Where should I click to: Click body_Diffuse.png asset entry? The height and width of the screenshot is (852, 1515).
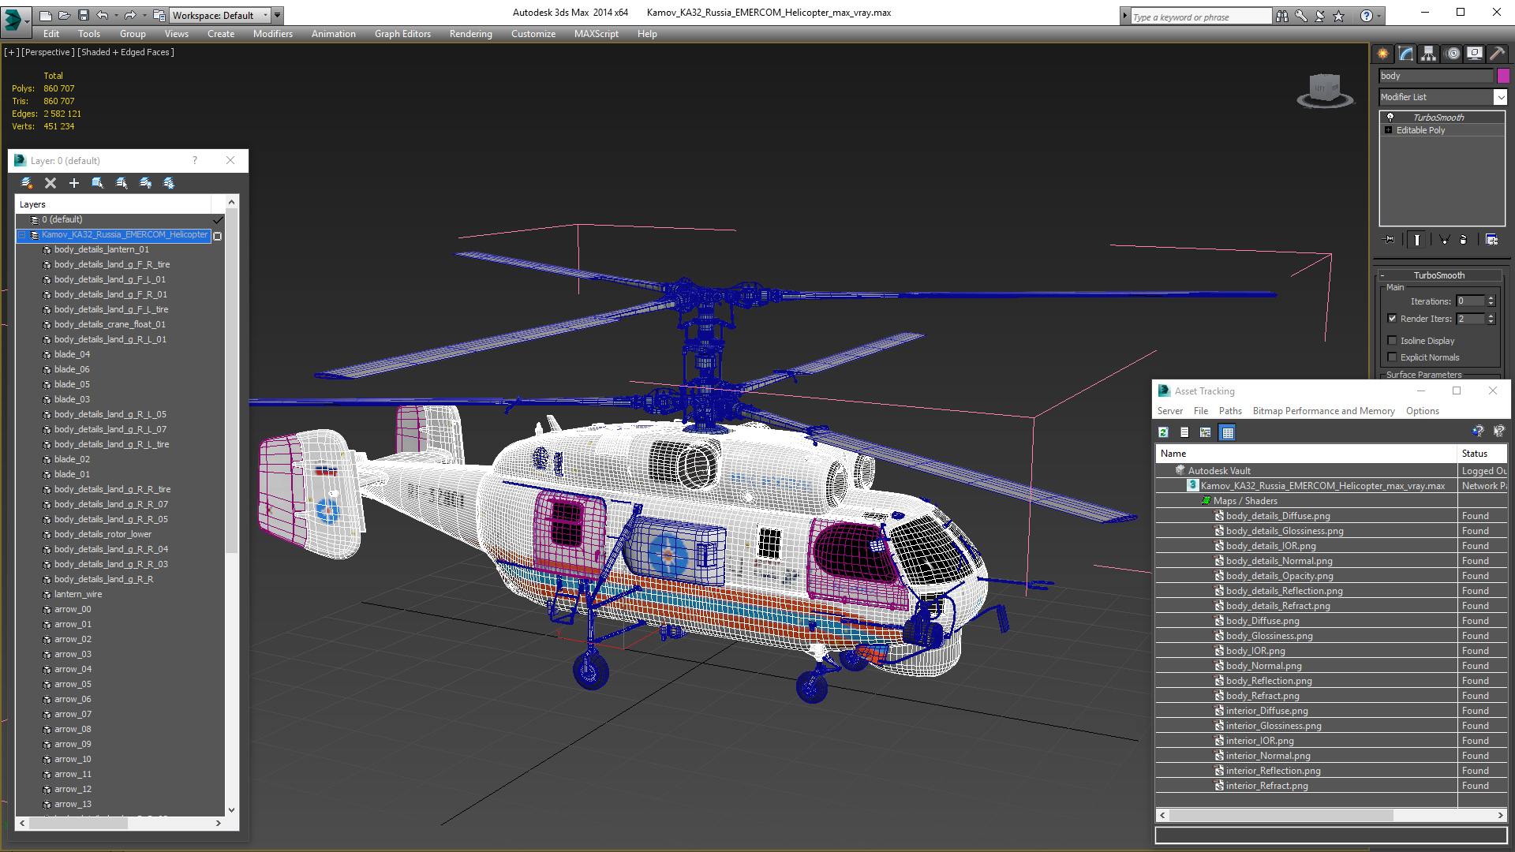click(1262, 621)
